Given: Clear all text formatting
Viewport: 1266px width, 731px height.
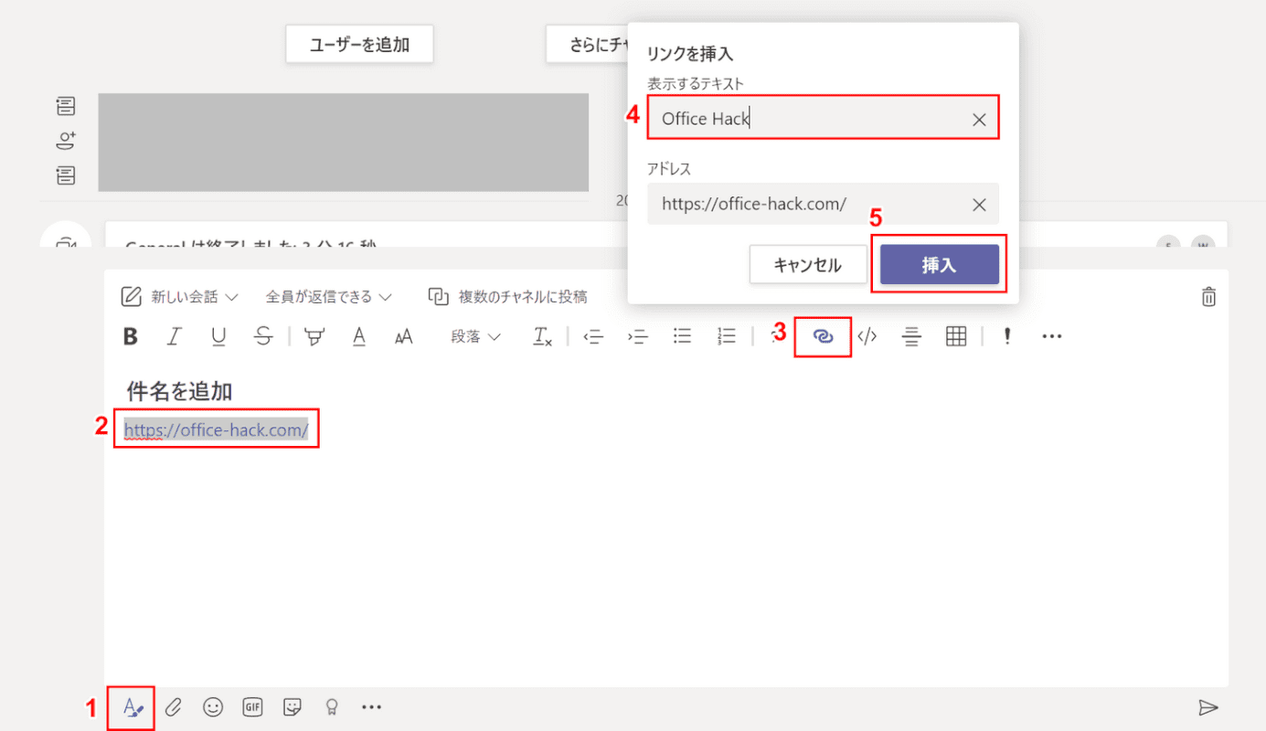Looking at the screenshot, I should [543, 336].
